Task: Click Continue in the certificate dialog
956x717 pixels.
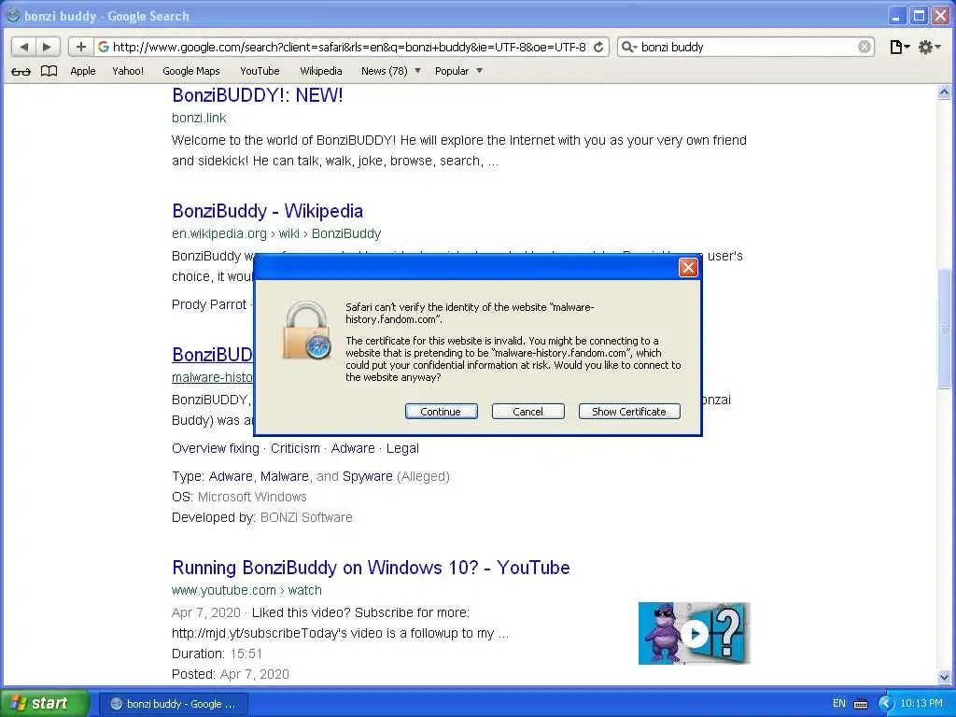Action: click(x=441, y=412)
